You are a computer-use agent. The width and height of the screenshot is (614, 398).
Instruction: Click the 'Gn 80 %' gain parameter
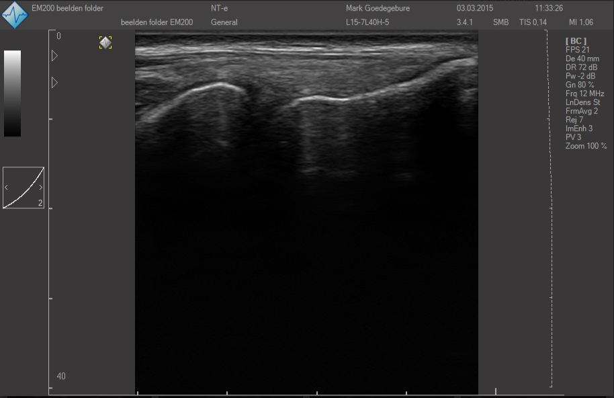tap(580, 85)
